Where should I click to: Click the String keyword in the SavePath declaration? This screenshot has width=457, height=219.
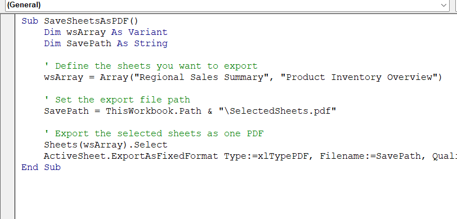(151, 43)
